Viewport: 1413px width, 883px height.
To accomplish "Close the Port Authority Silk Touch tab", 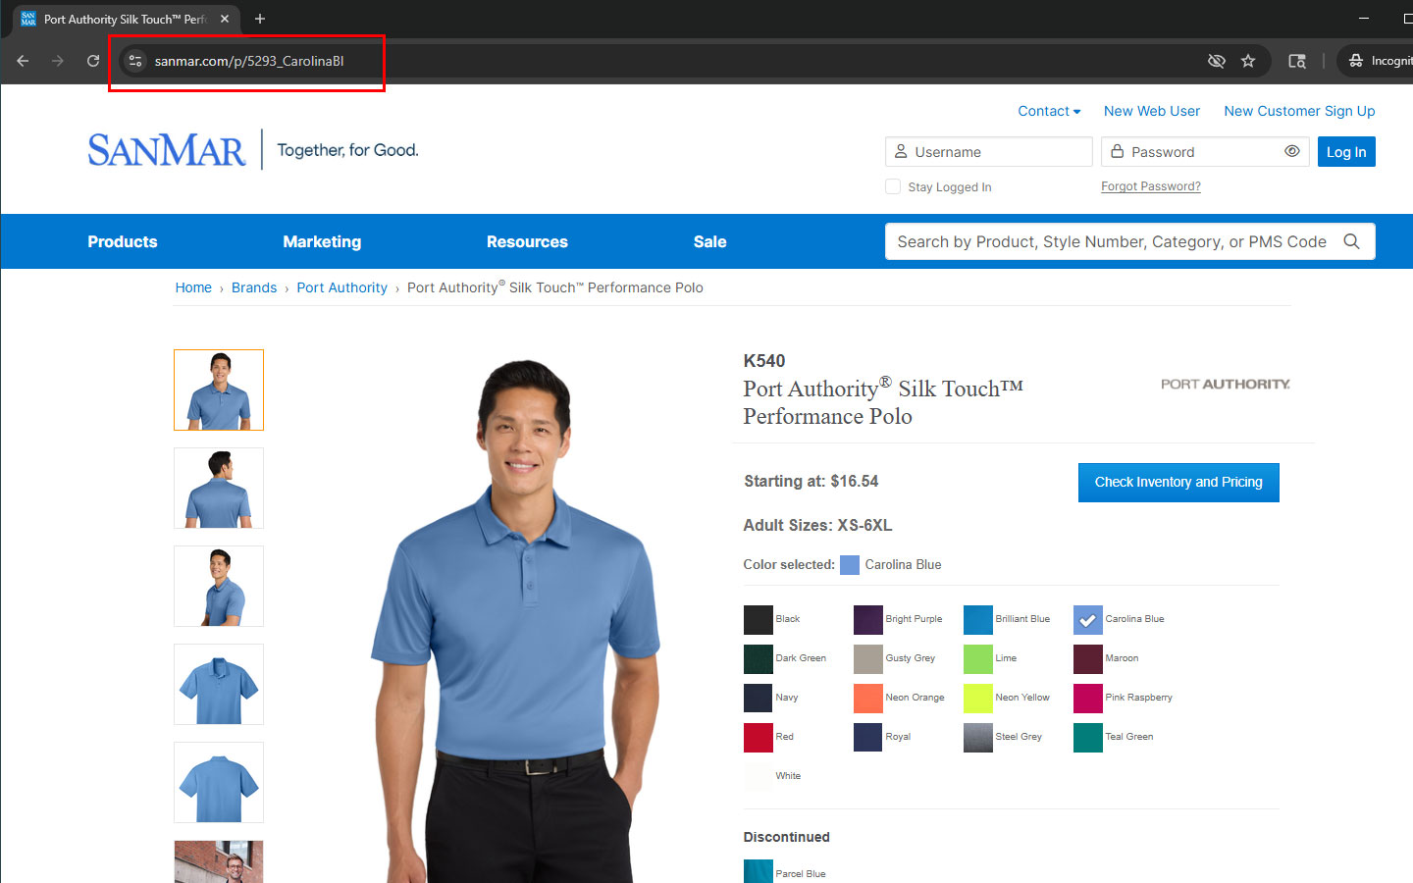I will pyautogui.click(x=225, y=19).
